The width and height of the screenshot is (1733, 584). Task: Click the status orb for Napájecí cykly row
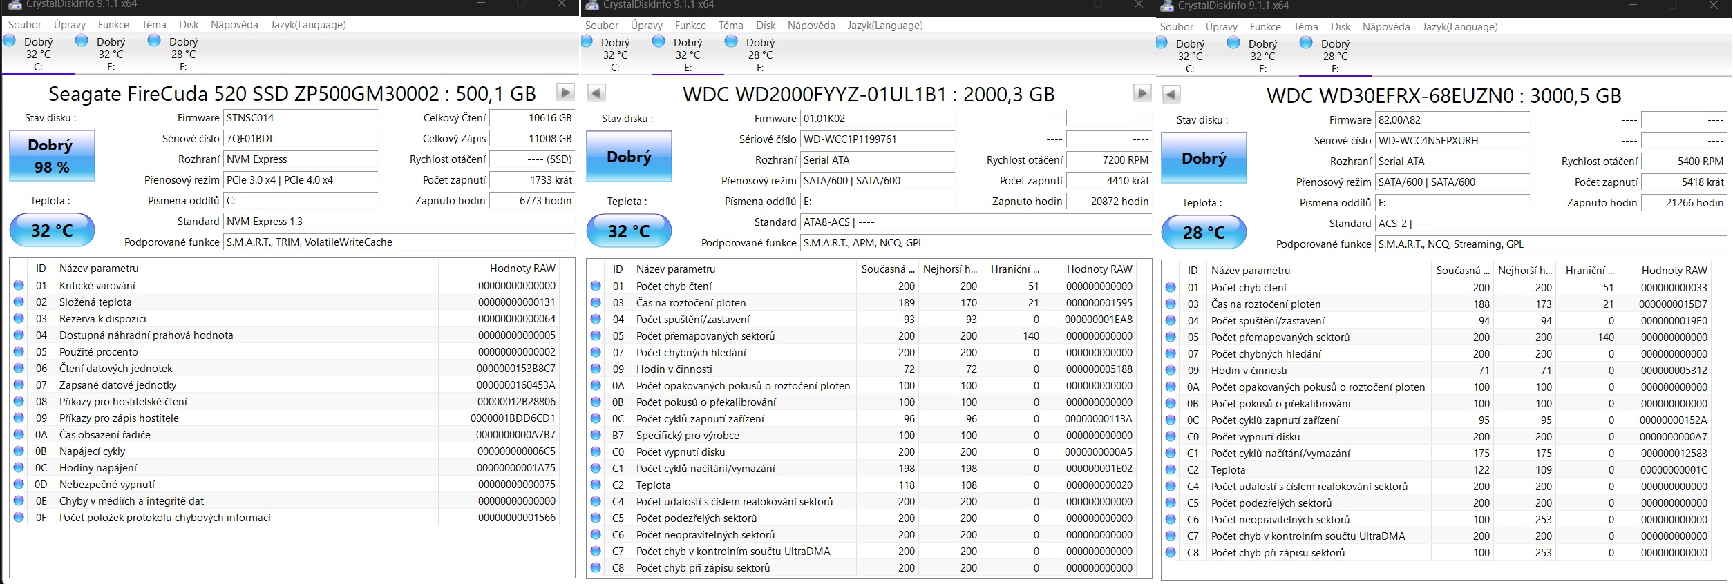[x=19, y=451]
